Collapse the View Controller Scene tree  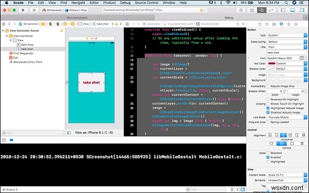pos(3,31)
